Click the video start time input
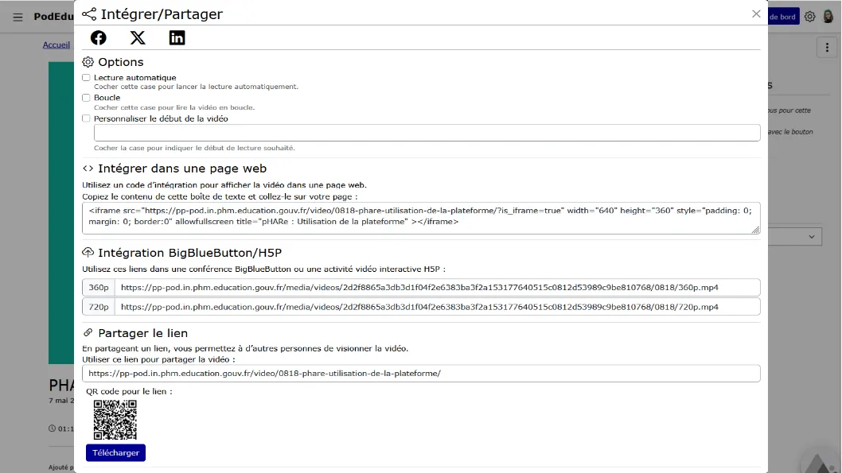The height and width of the screenshot is (473, 842). pyautogui.click(x=427, y=133)
